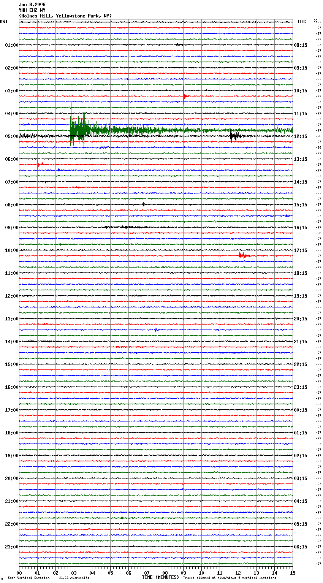The width and height of the screenshot is (323, 583).
Task: Select the '20:00' MST time label
Action: pyautogui.click(x=12, y=478)
